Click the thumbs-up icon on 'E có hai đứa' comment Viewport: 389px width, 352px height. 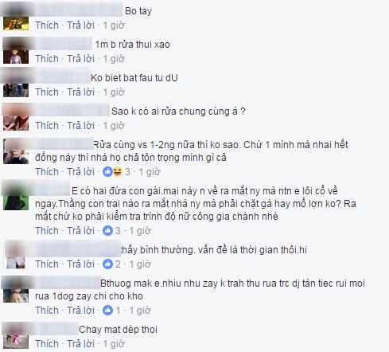107,231
